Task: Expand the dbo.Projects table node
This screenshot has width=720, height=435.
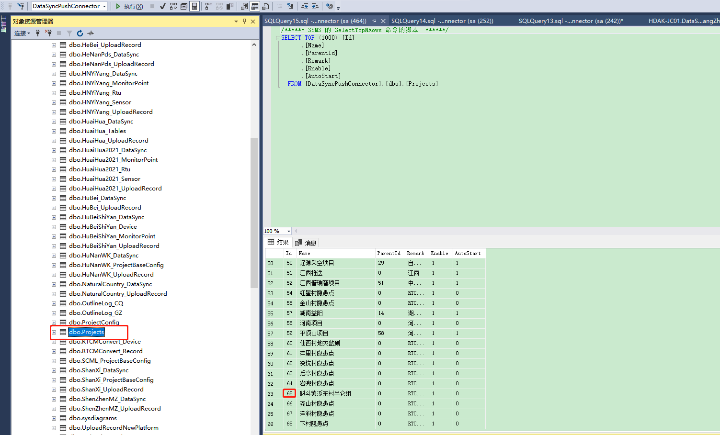Action: click(x=54, y=332)
